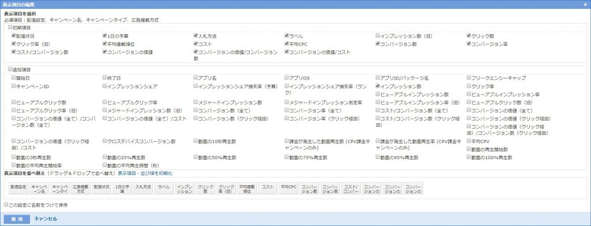Check the 動画の75%再生数 checkbox
The height and width of the screenshot is (226, 591).
287,157
